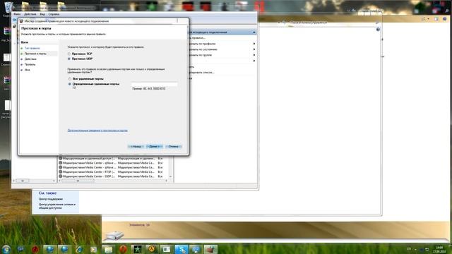Image resolution: width=452 pixels, height=254 pixels.
Task: Expand the 'Фильтровать по группе' submenu arrow
Action: (x=254, y=55)
